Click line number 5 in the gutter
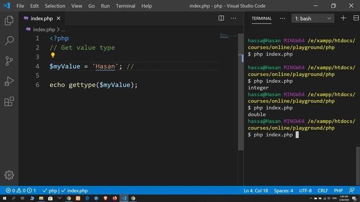 click(38, 75)
